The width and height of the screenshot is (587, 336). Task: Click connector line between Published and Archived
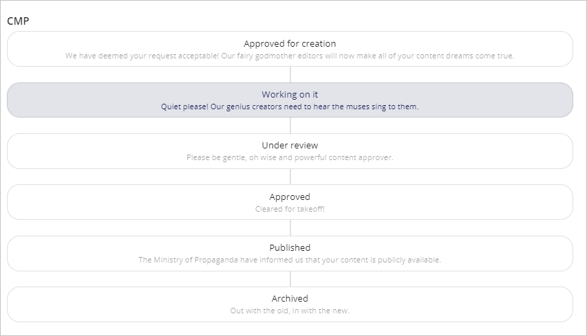click(290, 278)
